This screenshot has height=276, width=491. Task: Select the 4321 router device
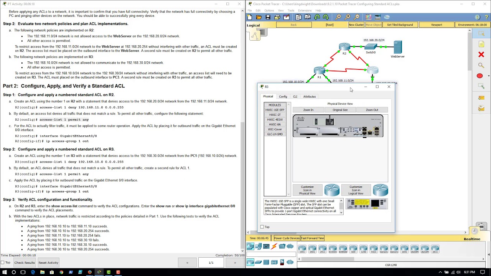click(x=374, y=249)
